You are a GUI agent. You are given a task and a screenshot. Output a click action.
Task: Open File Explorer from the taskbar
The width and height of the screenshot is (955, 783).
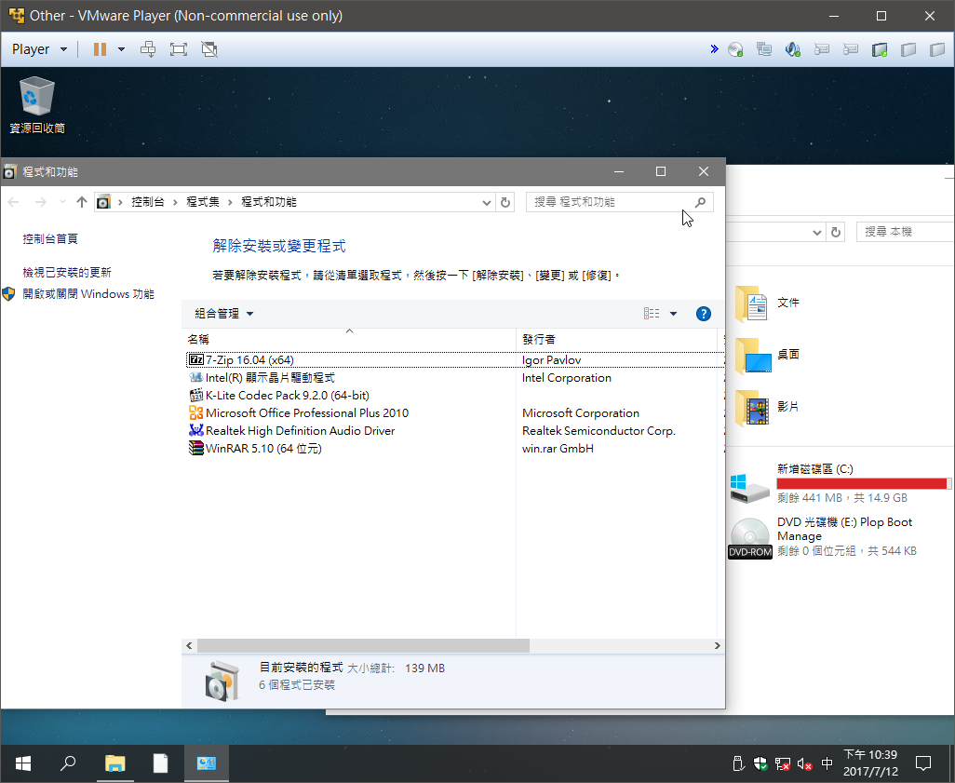click(114, 764)
